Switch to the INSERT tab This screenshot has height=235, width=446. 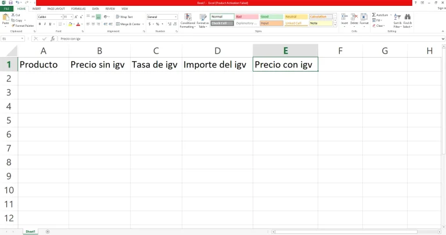coord(37,9)
